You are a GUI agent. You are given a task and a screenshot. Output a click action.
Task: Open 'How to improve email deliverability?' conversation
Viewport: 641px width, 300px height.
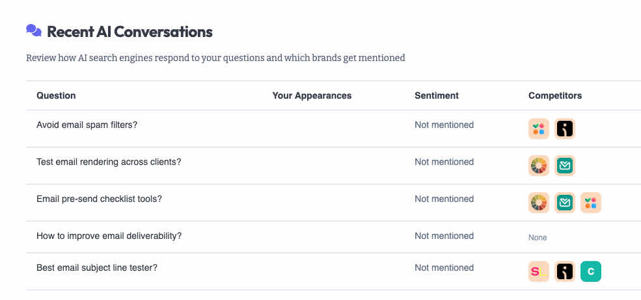[x=109, y=236]
